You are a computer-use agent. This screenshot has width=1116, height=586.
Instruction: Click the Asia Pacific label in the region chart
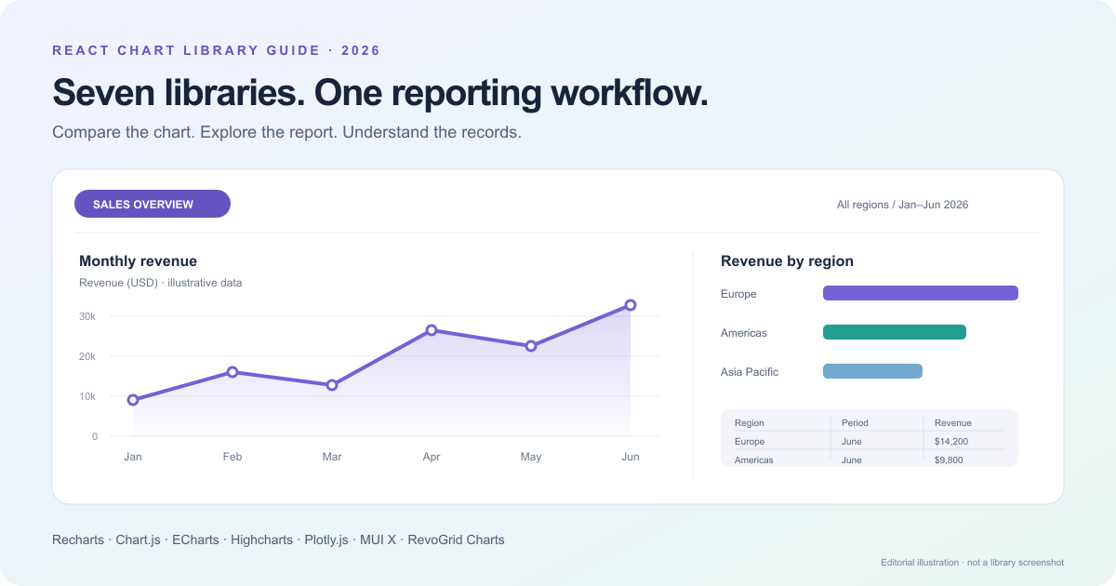750,372
